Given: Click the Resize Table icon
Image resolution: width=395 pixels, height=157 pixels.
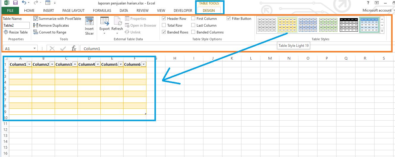Looking at the screenshot, I should pos(6,32).
